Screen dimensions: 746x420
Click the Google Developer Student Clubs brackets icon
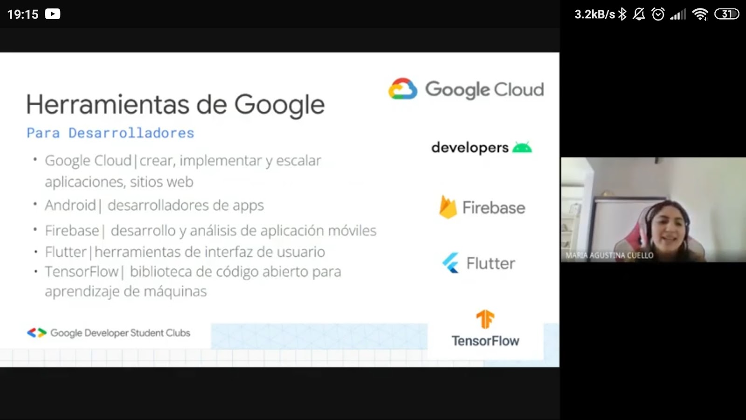pos(36,333)
